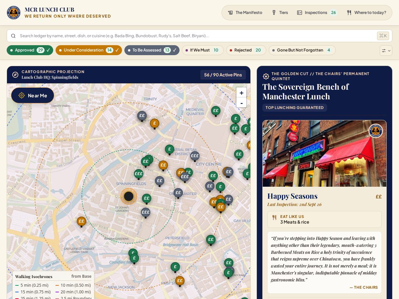Click the Lunch Club HQ base marker
Screen dimensions: 399x299
129,196
